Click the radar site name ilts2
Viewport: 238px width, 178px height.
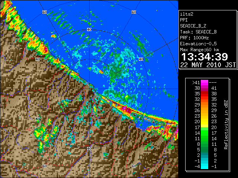point(187,14)
